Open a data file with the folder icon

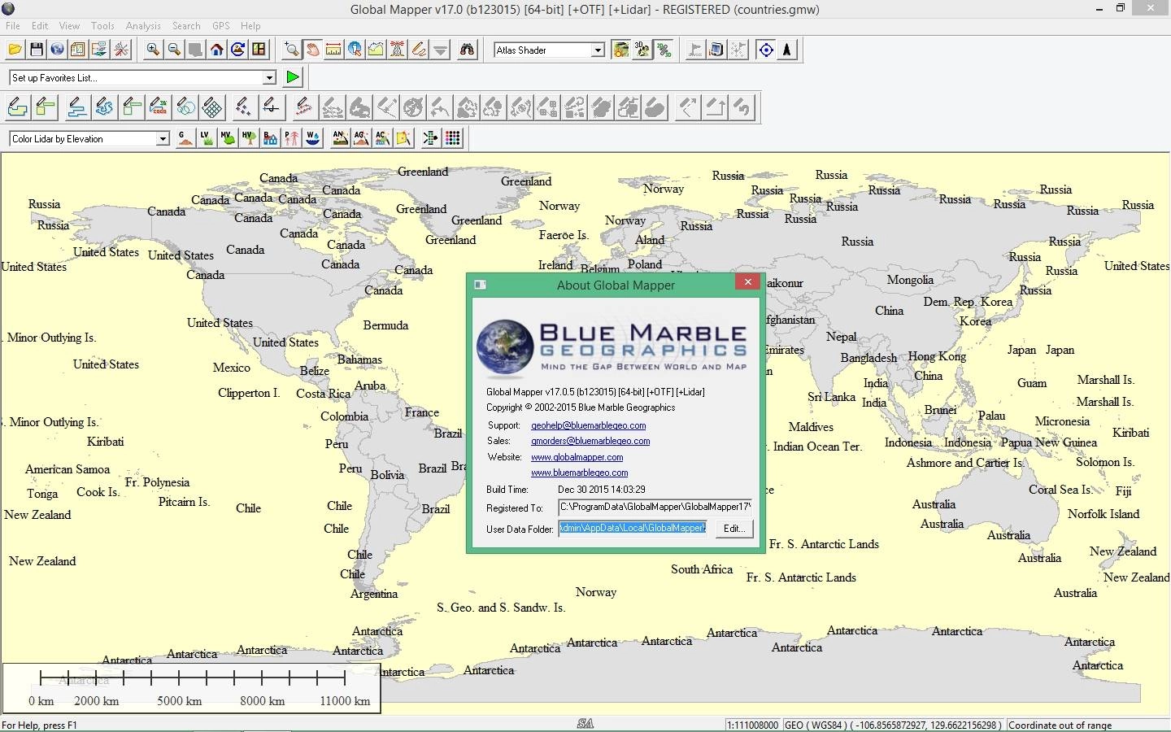click(15, 50)
